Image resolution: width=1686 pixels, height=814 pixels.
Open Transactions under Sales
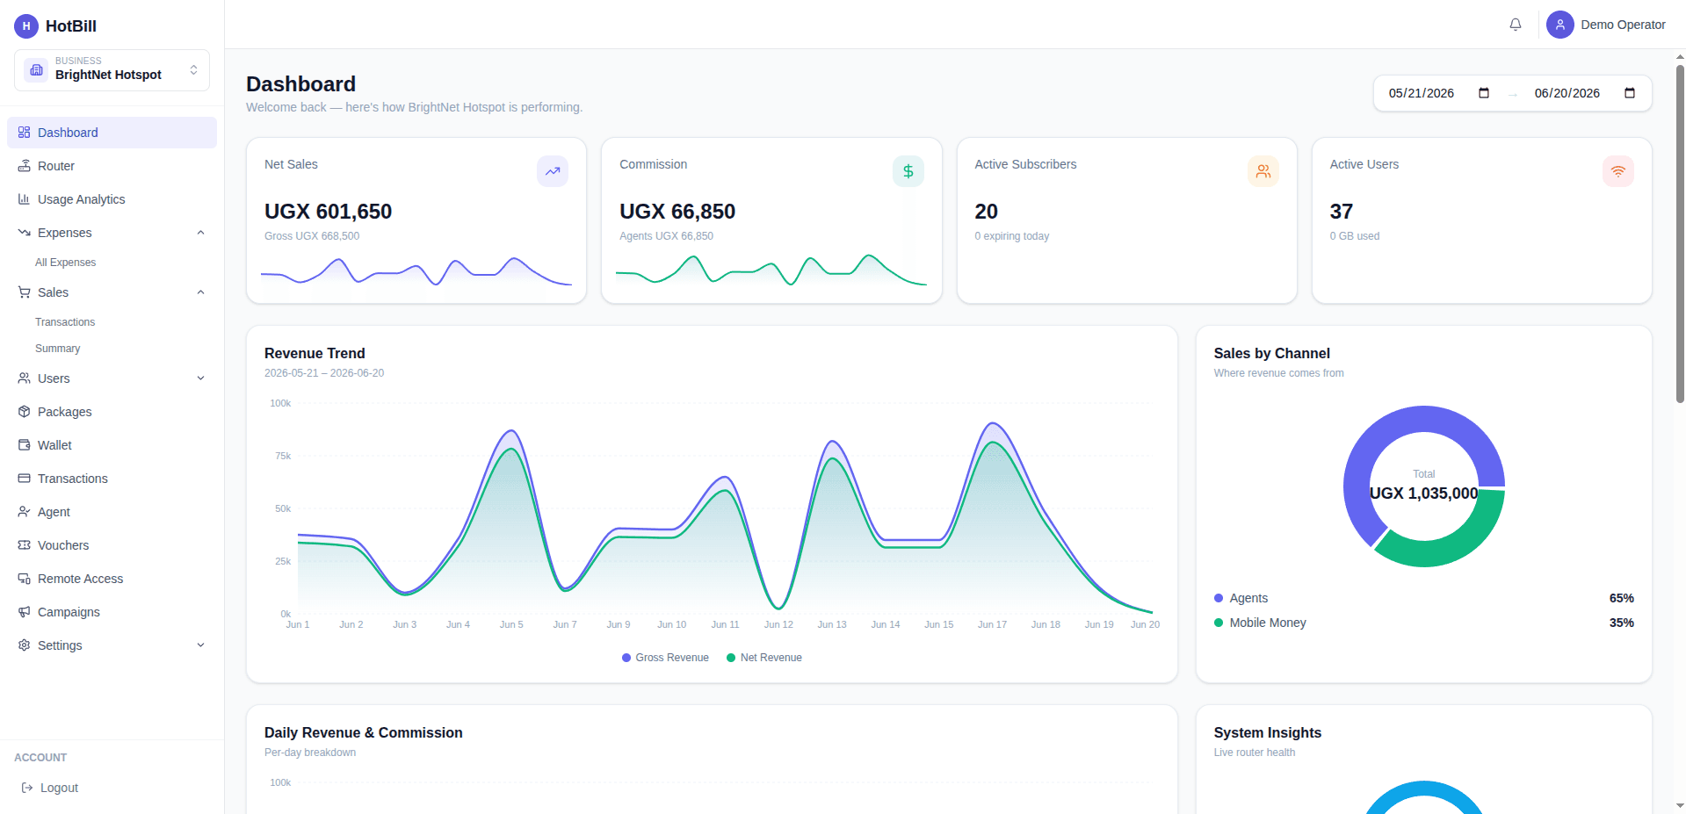tap(65, 322)
